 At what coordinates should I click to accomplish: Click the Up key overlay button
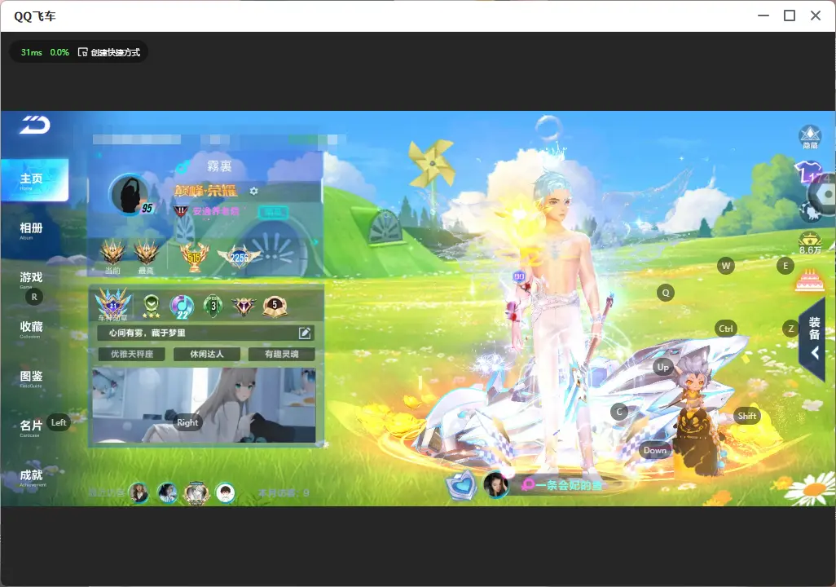pyautogui.click(x=662, y=367)
